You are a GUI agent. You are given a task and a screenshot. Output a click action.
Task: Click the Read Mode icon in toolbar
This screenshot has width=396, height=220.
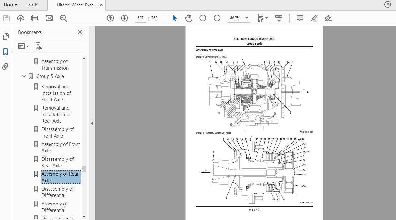(279, 18)
